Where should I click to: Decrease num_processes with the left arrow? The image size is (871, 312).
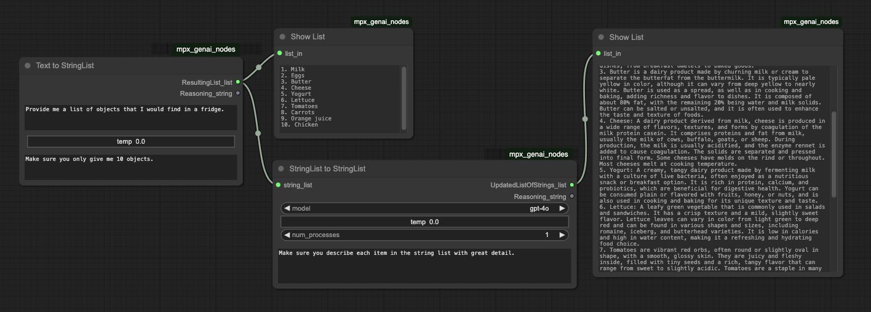[x=287, y=235]
